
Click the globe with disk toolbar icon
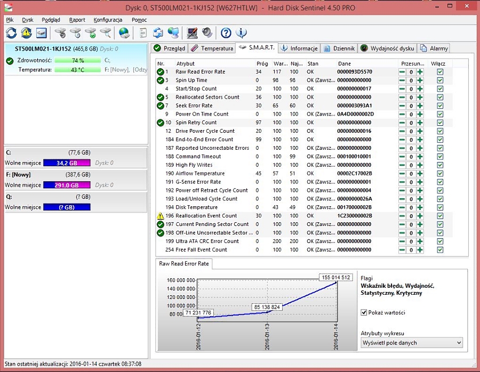click(124, 33)
